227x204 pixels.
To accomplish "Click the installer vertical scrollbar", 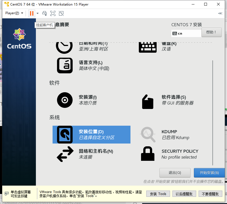I will coord(213,113).
